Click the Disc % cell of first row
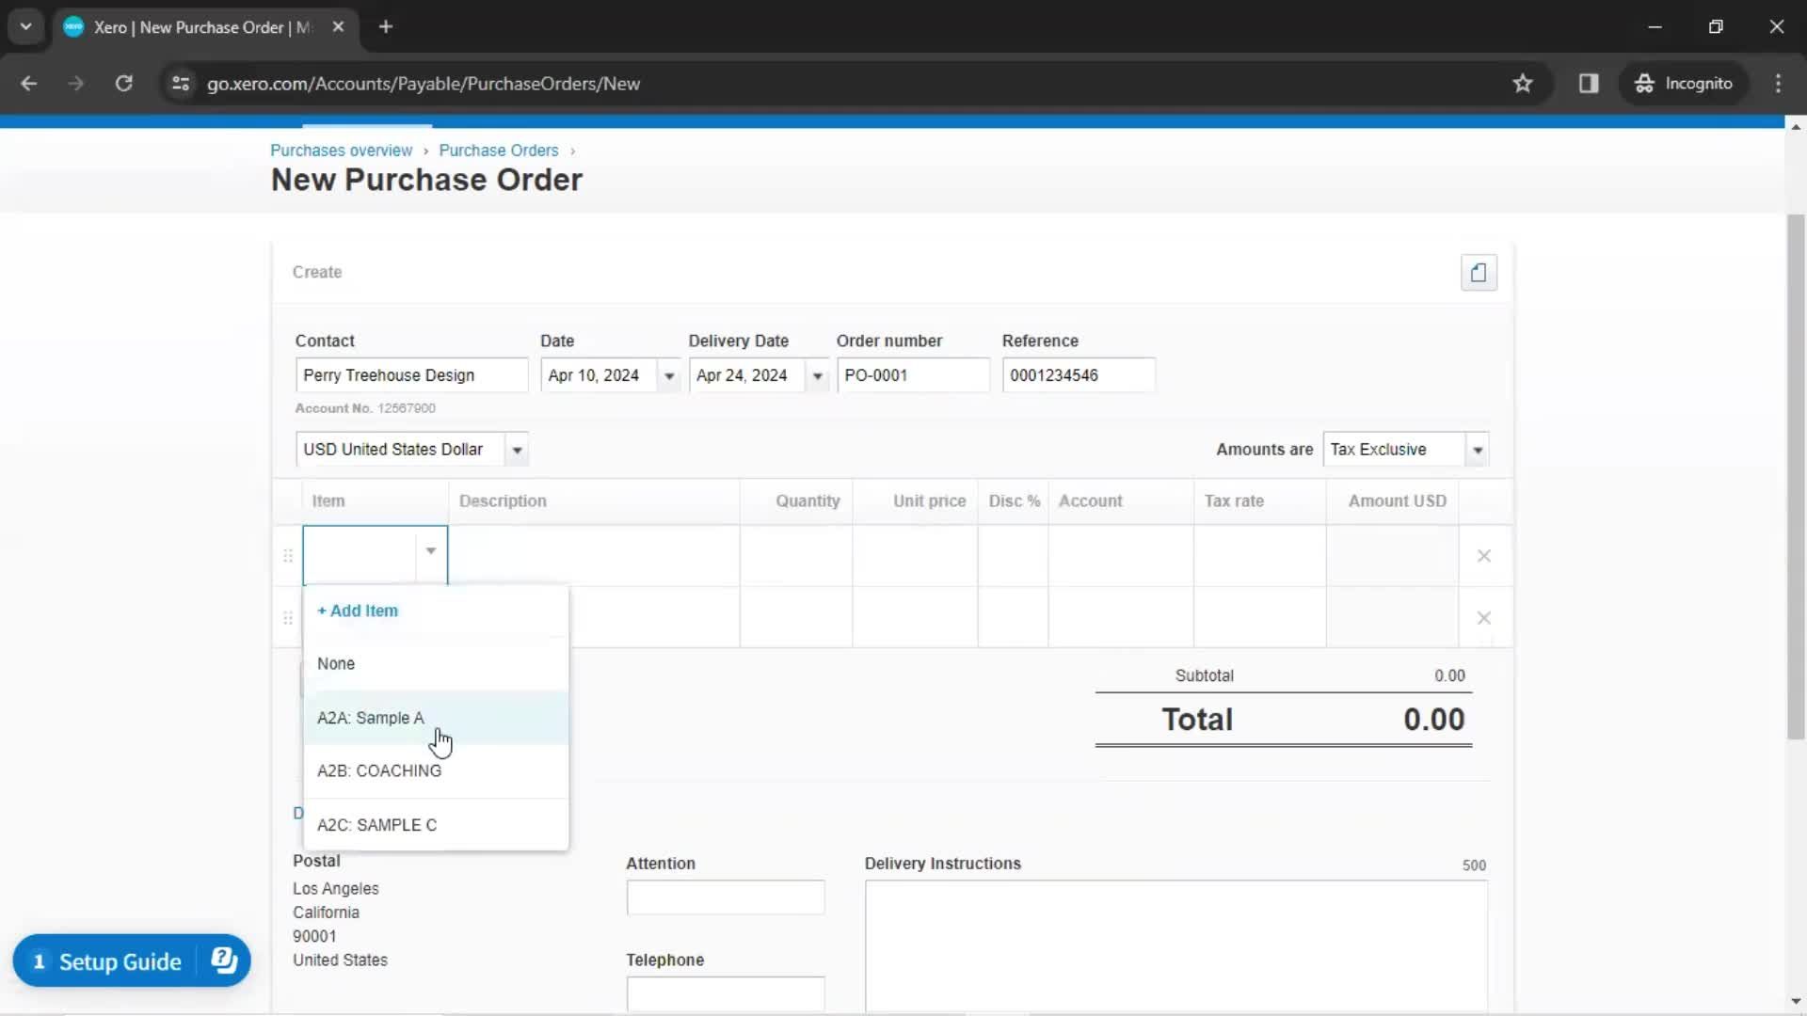Viewport: 1807px width, 1016px height. coord(1014,556)
